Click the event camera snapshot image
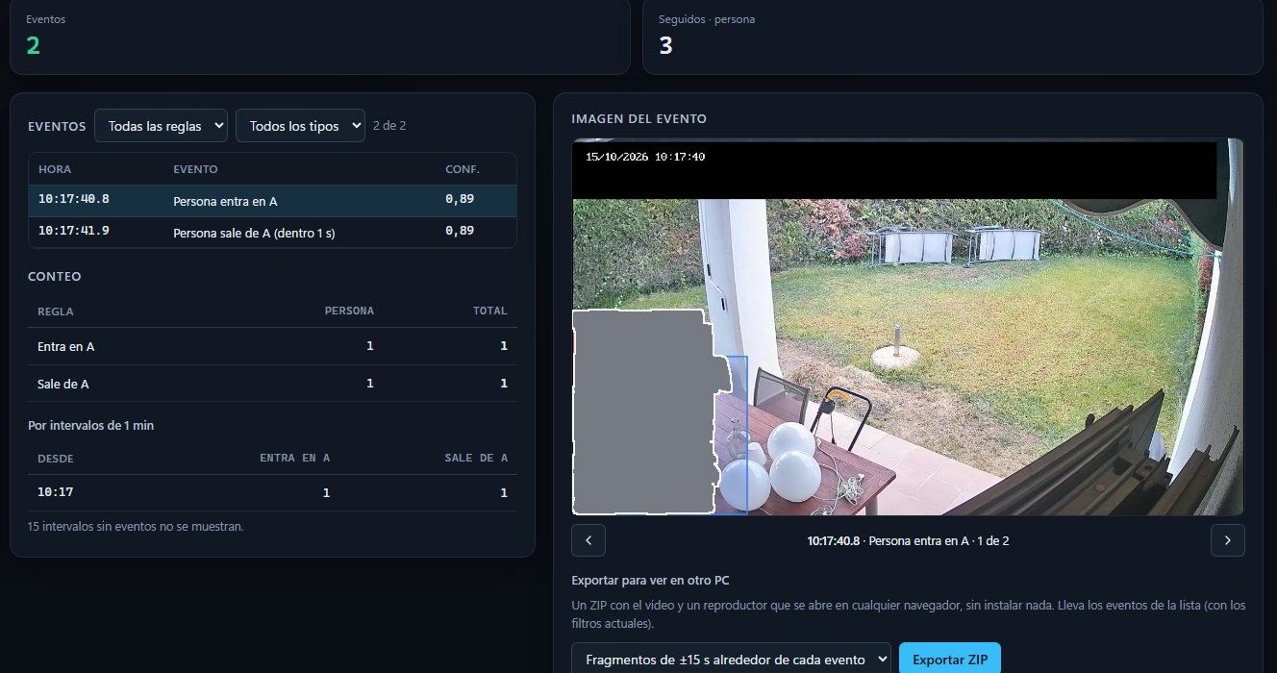The width and height of the screenshot is (1277, 673). [x=908, y=327]
